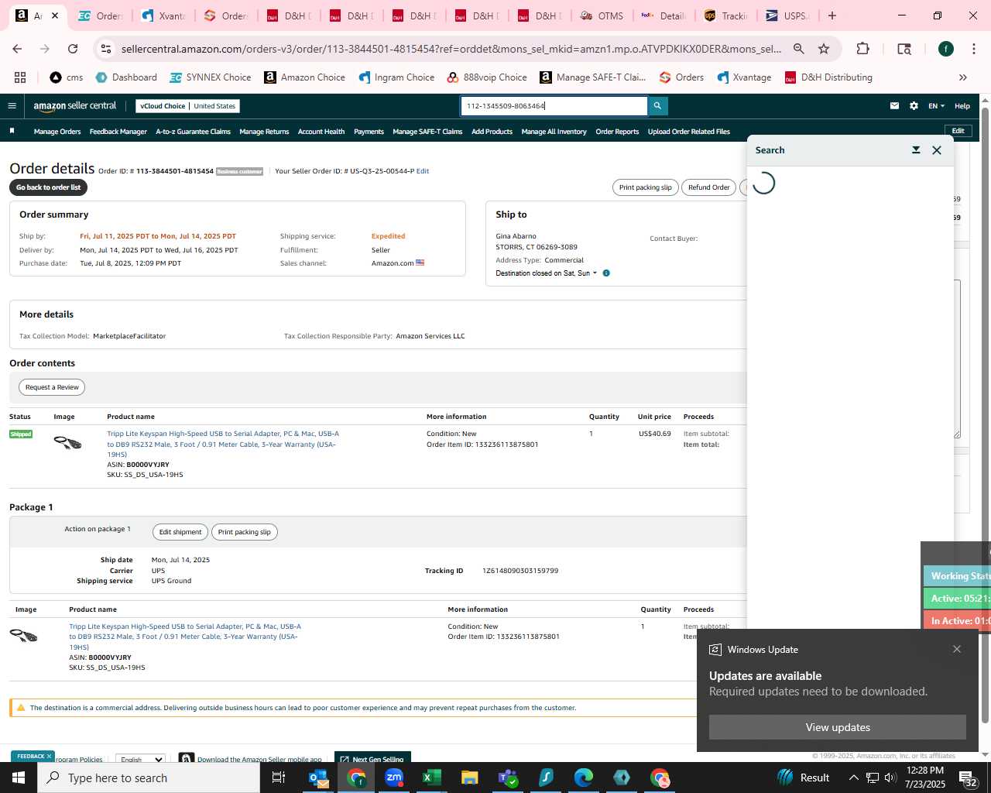The image size is (991, 793).
Task: Switch to the OTMS browser tab
Action: click(x=602, y=15)
